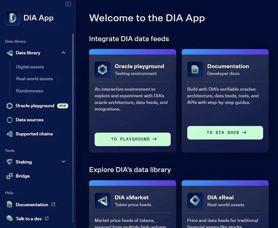Click the external link icon beside Talk to a dev
The height and width of the screenshot is (228, 278).
(x=47, y=218)
